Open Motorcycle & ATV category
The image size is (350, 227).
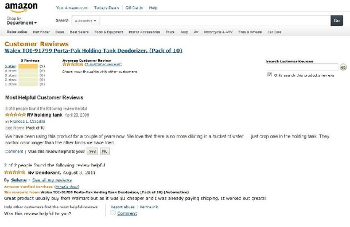point(218,32)
